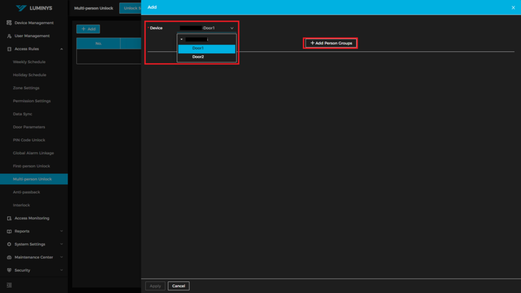This screenshot has width=521, height=293.
Task: Collapse the device tree node arrow
Action: point(182,39)
